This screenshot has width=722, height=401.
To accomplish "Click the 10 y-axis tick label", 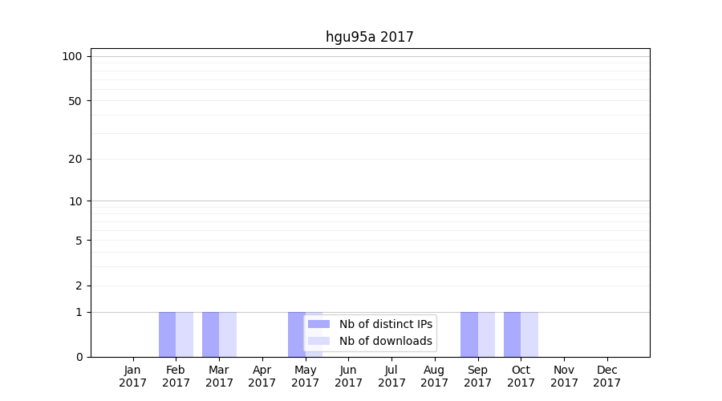I will coord(75,201).
